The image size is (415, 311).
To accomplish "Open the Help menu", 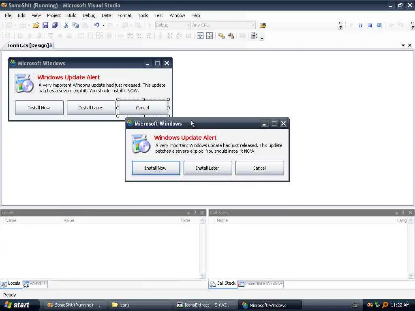I will tap(196, 15).
